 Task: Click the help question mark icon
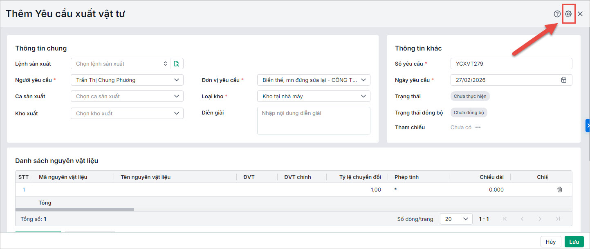pos(557,14)
